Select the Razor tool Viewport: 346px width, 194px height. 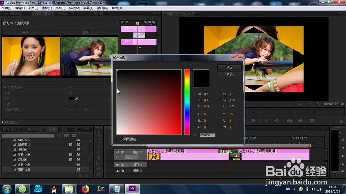tap(99, 158)
